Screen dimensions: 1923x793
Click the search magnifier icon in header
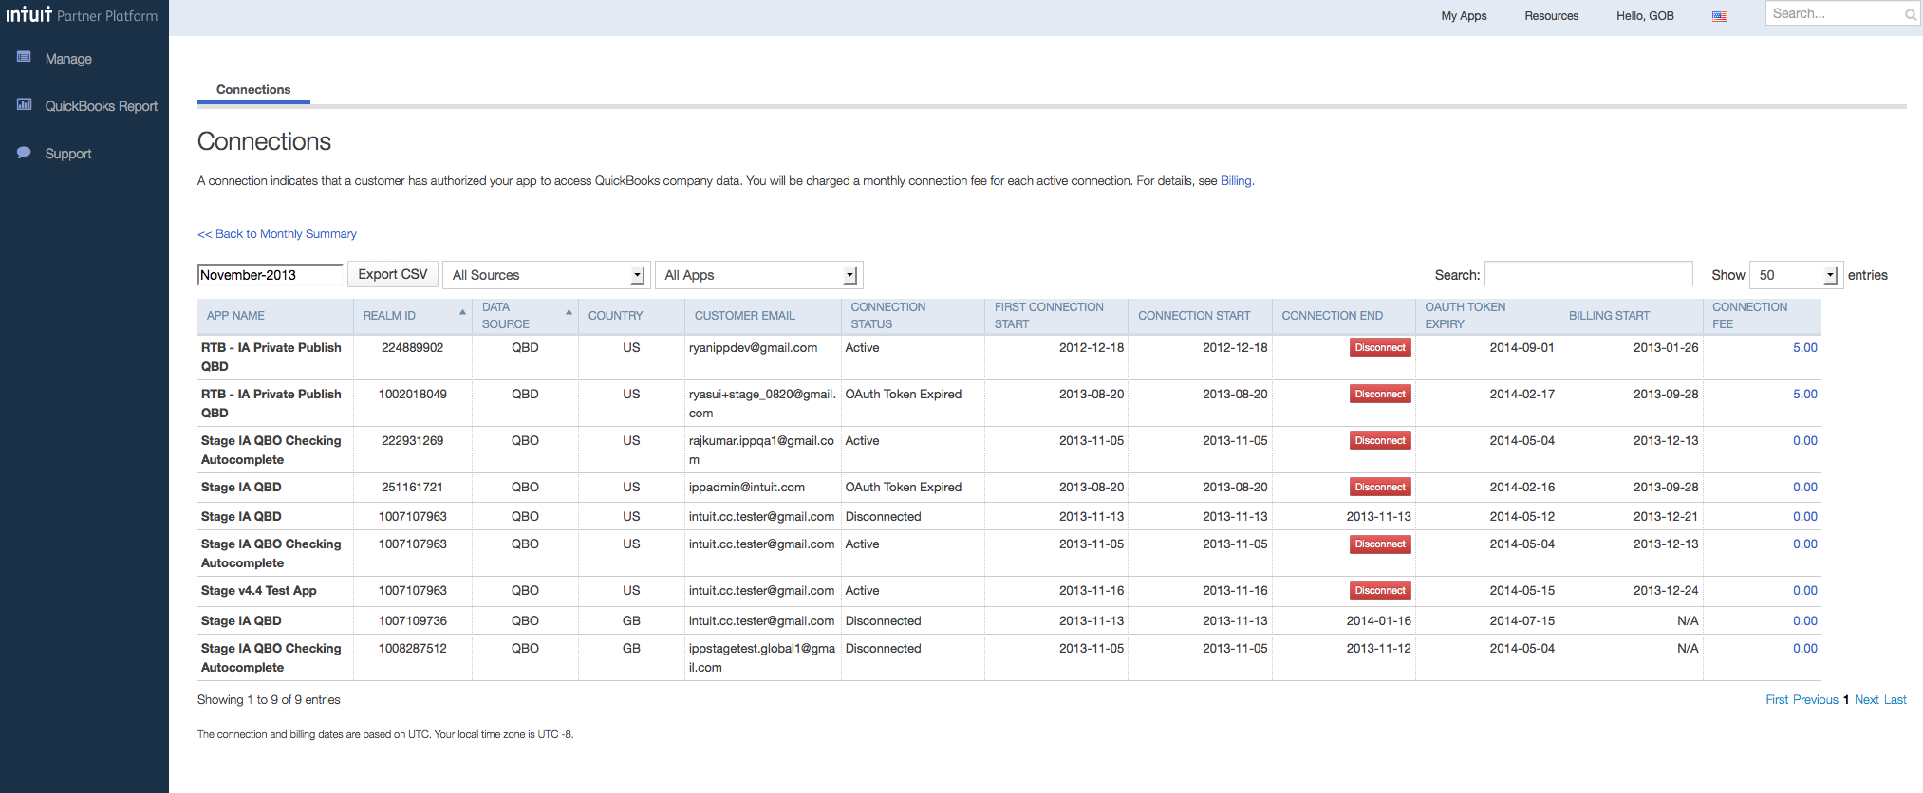[x=1911, y=14]
